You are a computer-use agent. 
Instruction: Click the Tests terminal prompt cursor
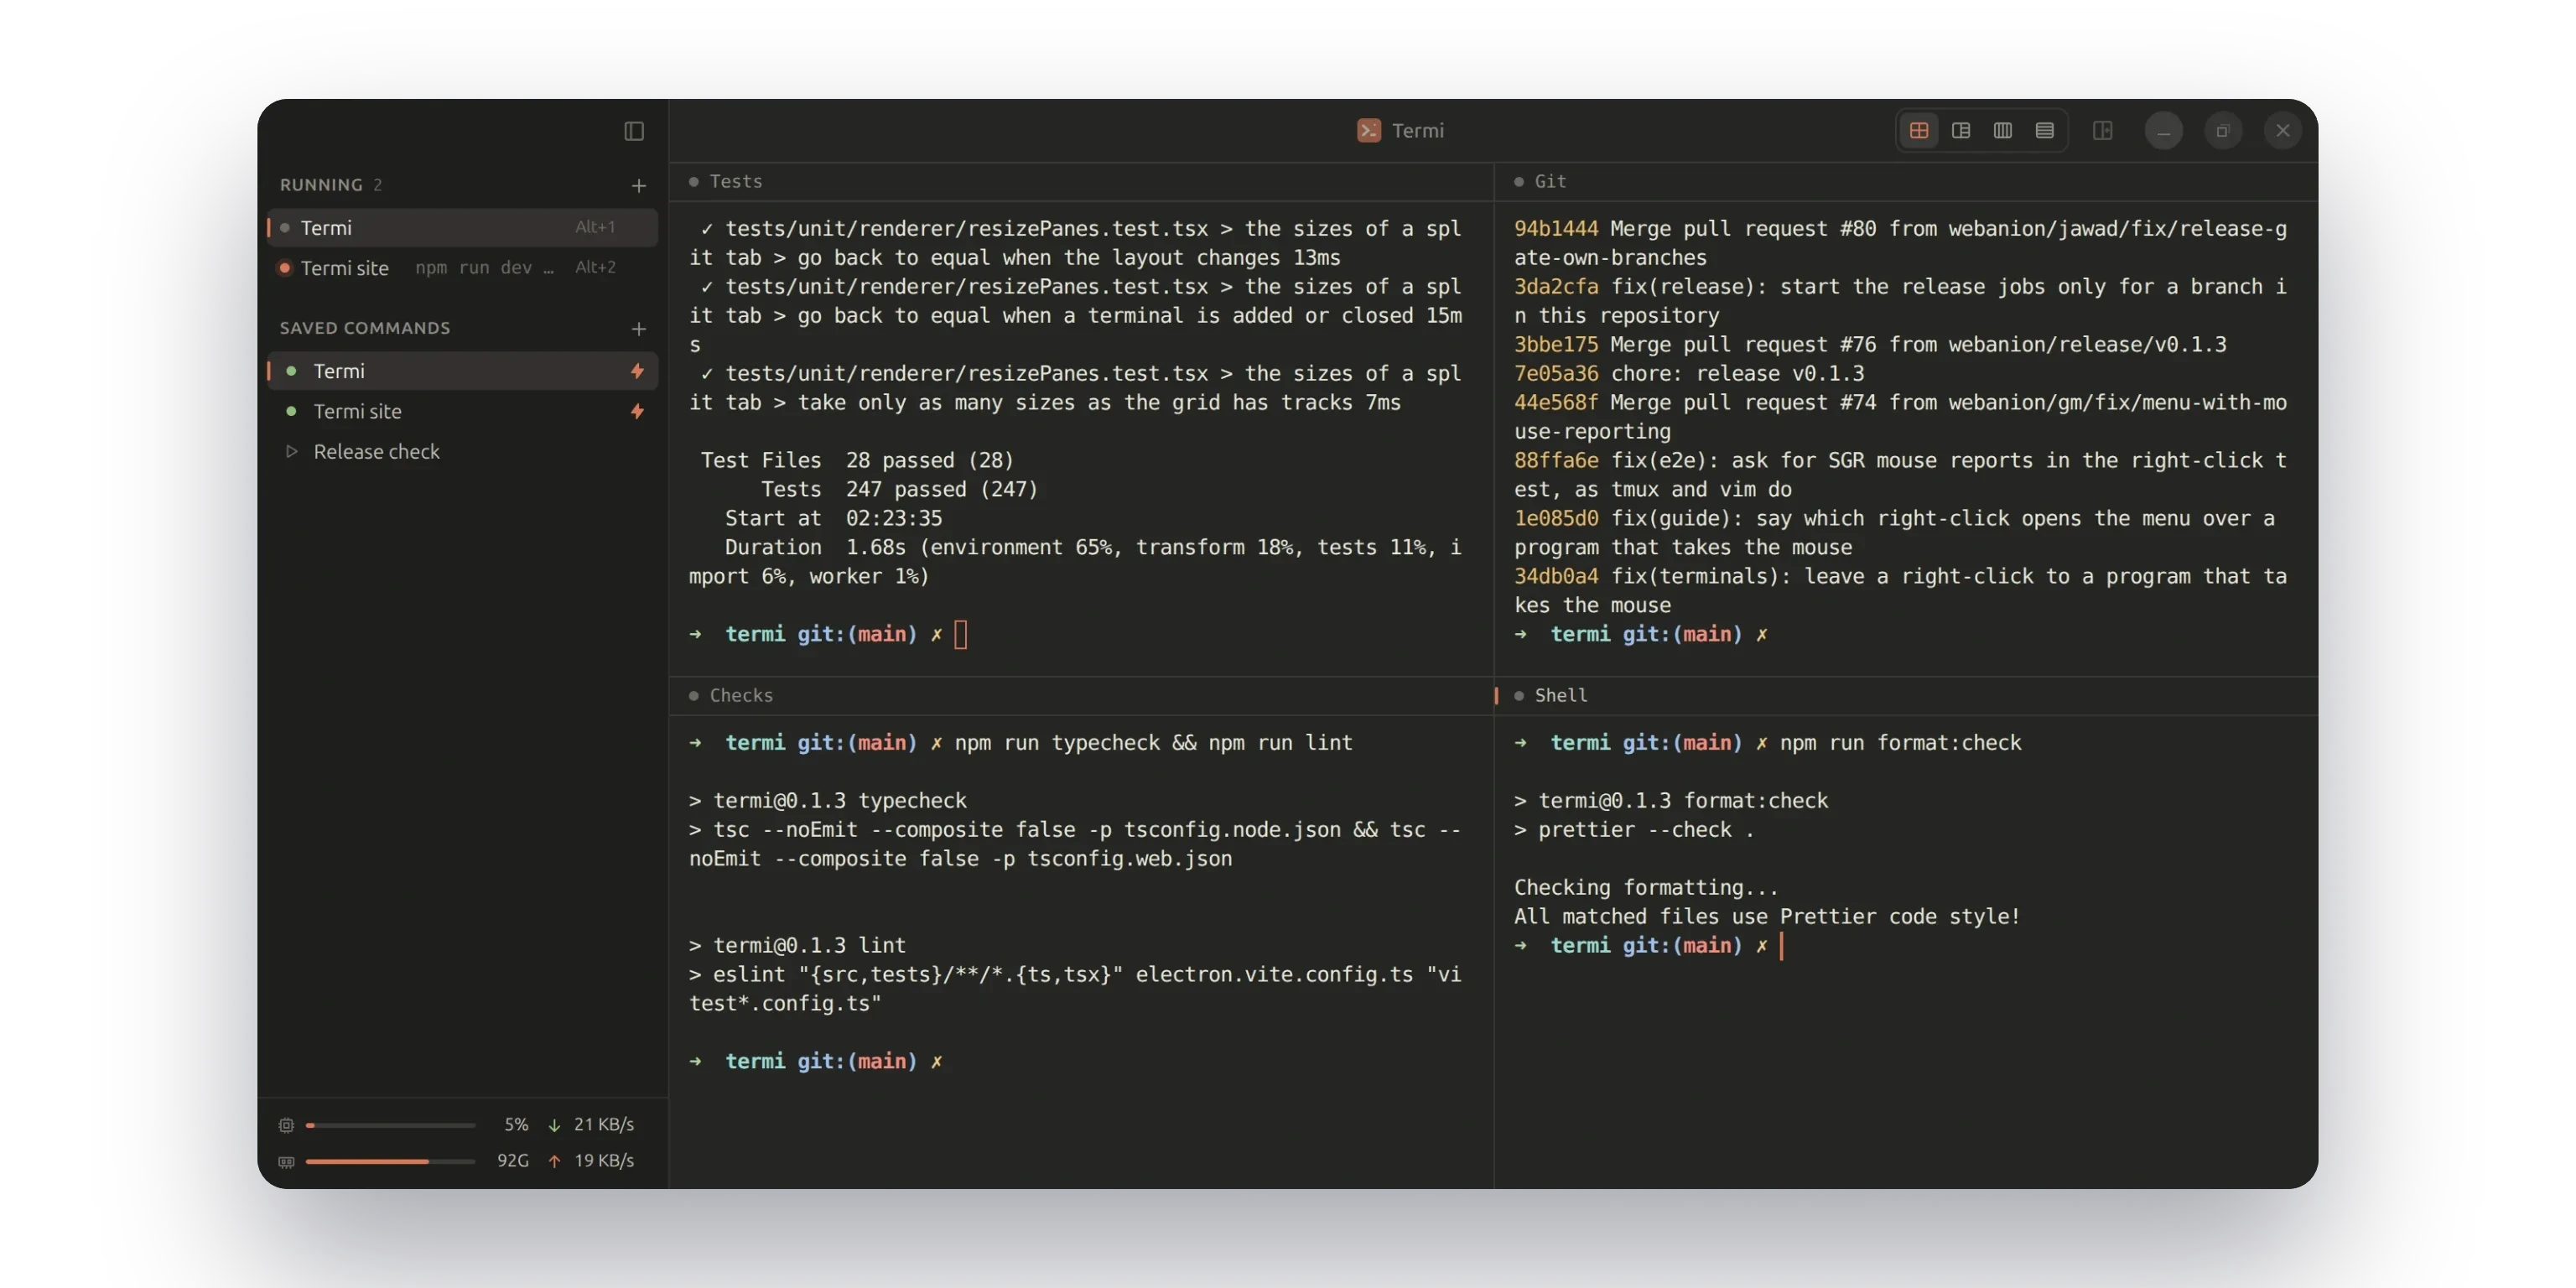(961, 634)
